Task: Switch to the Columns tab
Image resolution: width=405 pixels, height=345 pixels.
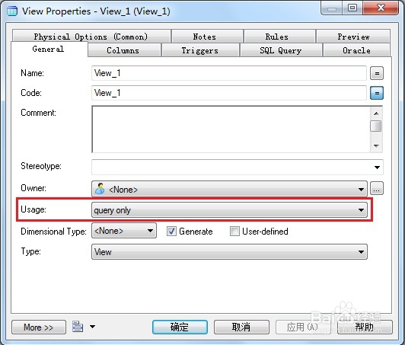Action: [x=124, y=50]
